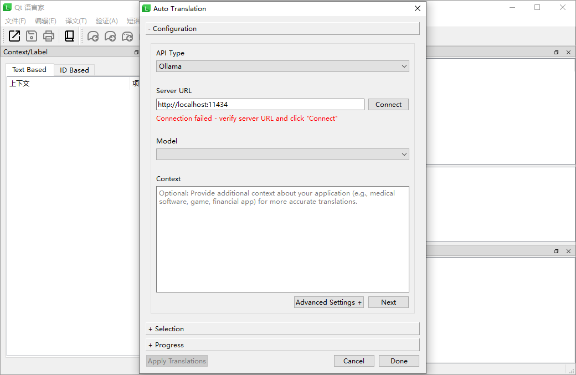Expand the Selection section

282,328
